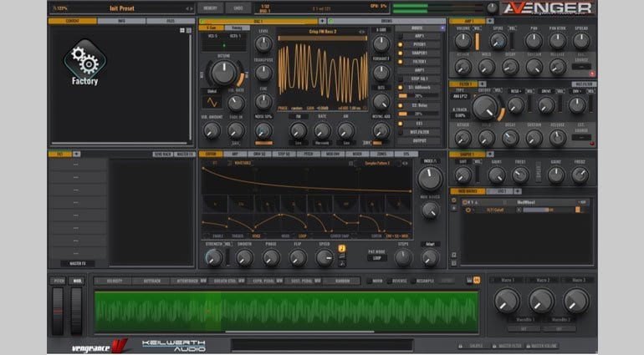Switch to the PITCH editor tab
The height and width of the screenshot is (355, 644).
(308, 154)
